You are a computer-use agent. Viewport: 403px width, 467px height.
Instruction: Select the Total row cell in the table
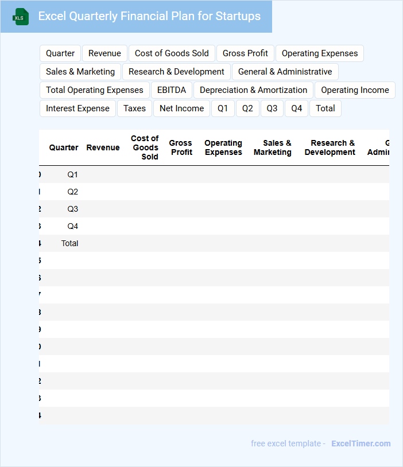coord(69,244)
